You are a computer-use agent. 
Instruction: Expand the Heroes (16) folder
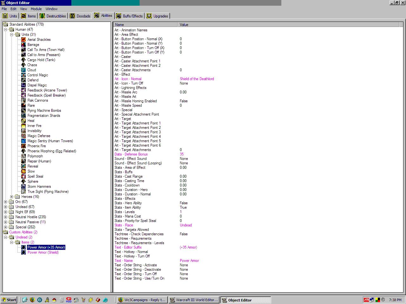click(12, 197)
